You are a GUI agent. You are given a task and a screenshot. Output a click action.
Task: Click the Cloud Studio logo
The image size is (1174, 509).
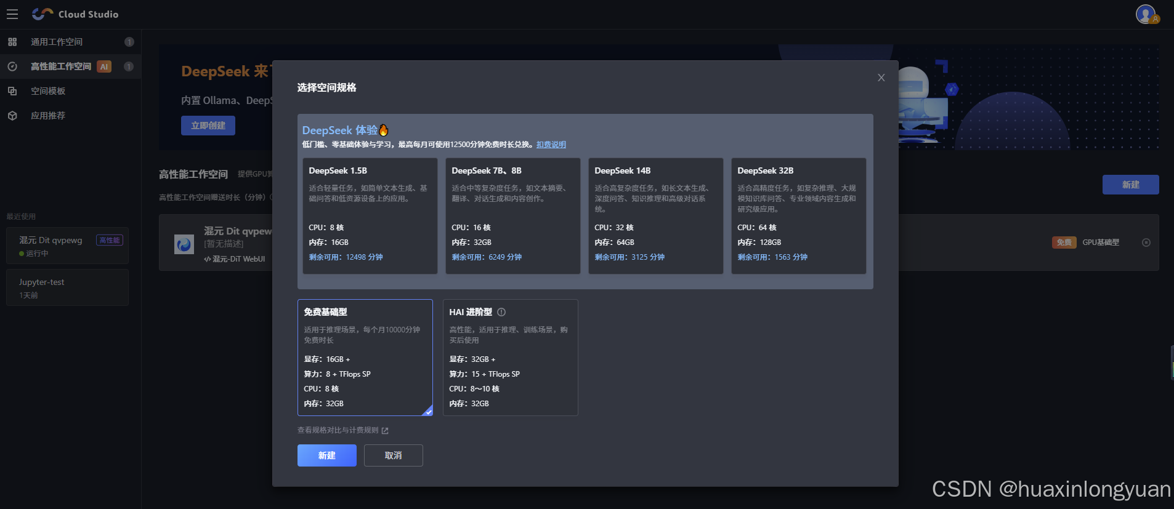click(75, 14)
